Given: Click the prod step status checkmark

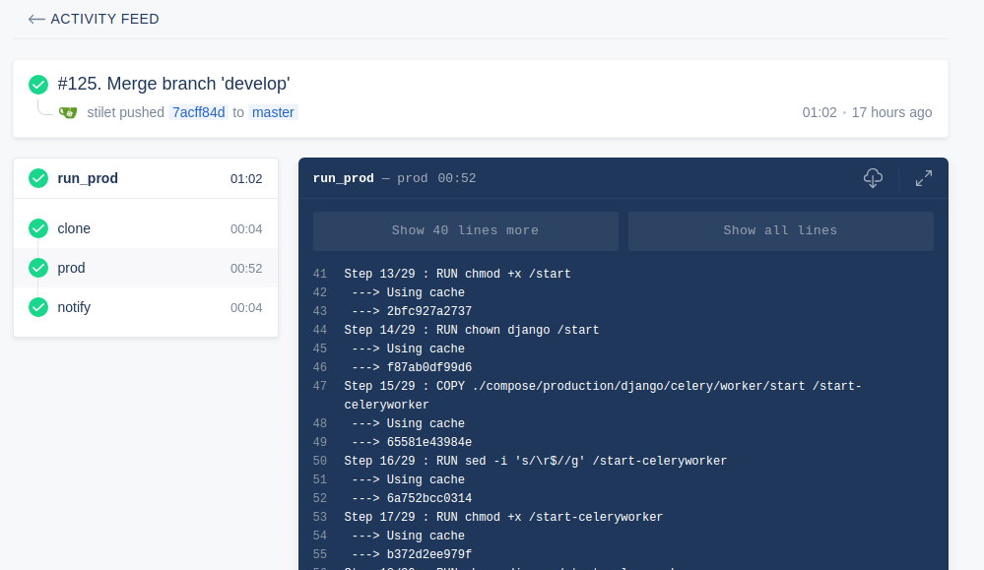Looking at the screenshot, I should point(38,268).
